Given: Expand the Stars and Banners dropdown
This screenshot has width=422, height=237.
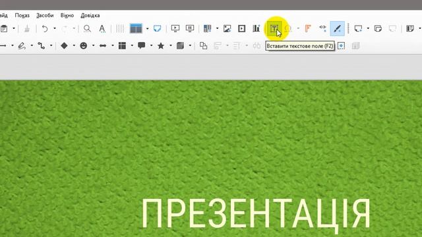Looking at the screenshot, I should (x=171, y=46).
